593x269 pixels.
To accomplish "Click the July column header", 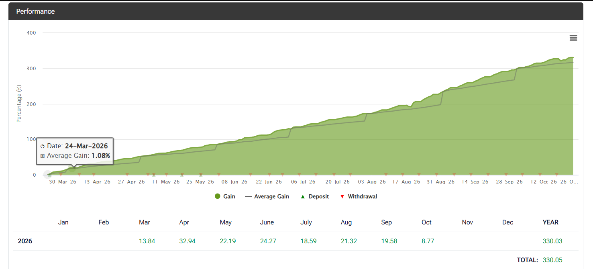I will (x=306, y=222).
